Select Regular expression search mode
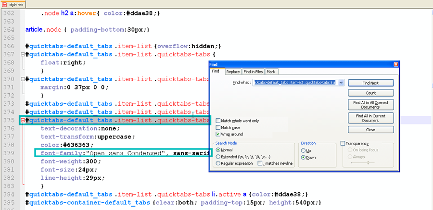 (x=219, y=163)
